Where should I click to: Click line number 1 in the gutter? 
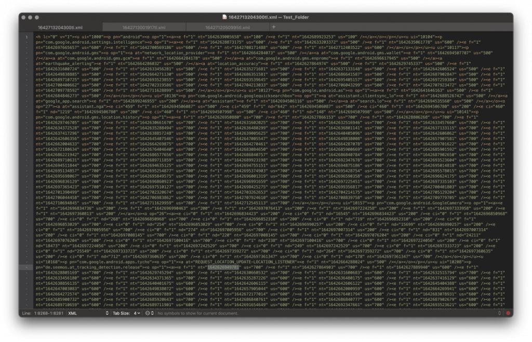click(x=26, y=37)
